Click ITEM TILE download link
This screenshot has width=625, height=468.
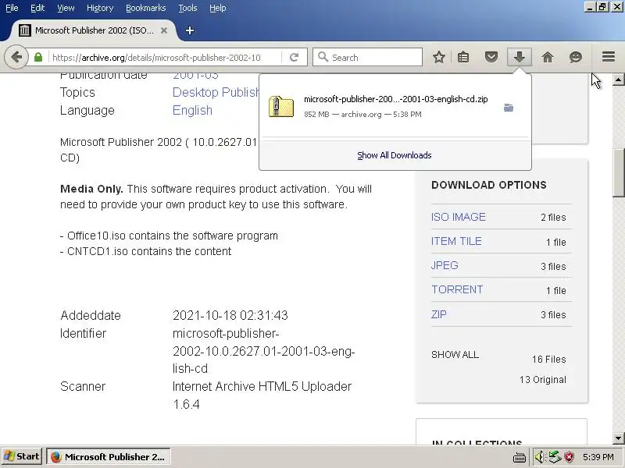(x=456, y=241)
